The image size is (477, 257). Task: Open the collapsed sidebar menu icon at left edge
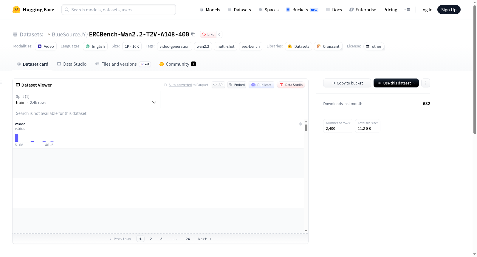pyautogui.click(x=1, y=82)
